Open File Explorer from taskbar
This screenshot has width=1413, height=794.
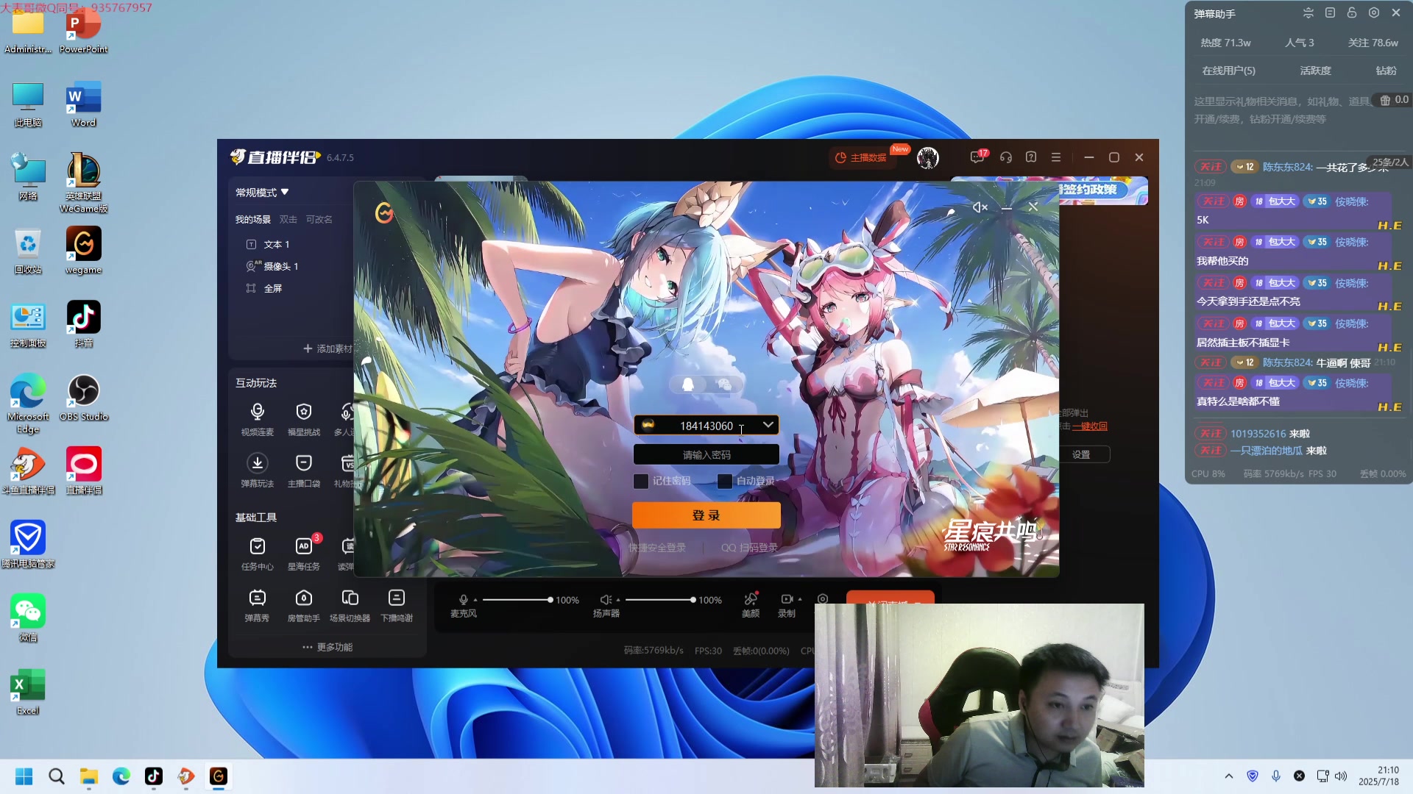coord(89,776)
